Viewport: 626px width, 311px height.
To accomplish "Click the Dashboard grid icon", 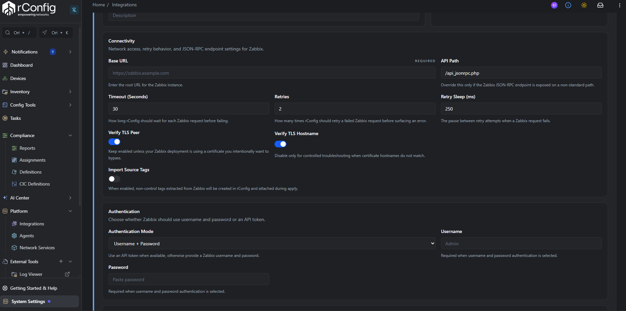I will click(5, 65).
